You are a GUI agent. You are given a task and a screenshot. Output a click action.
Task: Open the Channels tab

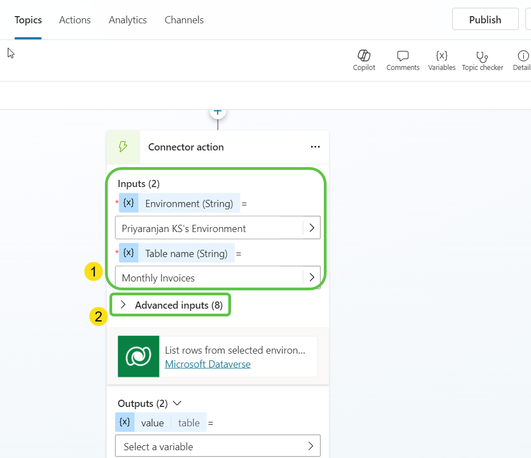184,20
